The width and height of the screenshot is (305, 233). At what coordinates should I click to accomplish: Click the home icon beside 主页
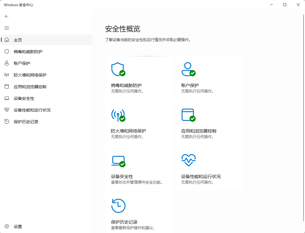click(x=7, y=40)
